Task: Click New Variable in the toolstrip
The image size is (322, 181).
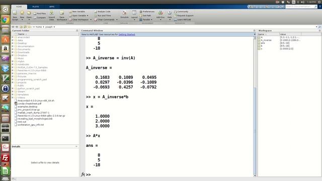Action: click(x=77, y=12)
